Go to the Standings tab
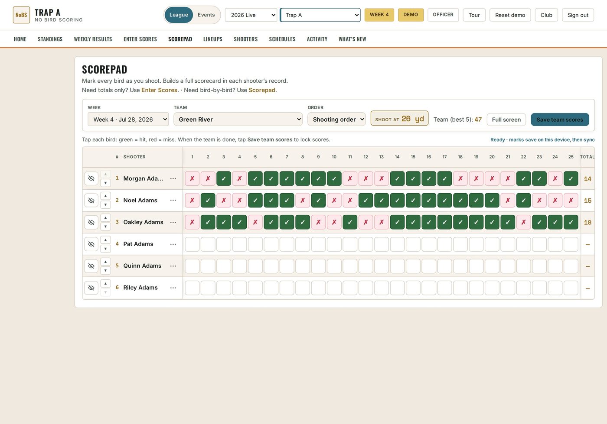This screenshot has width=607, height=424. [x=50, y=39]
